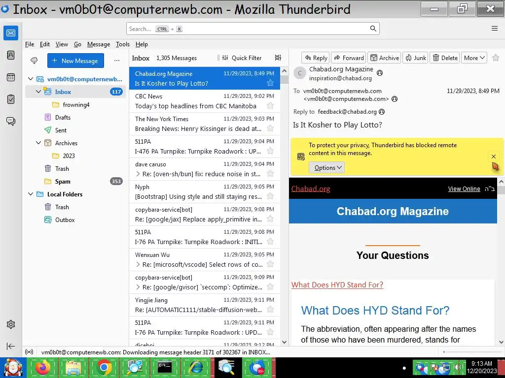
Task: Click the contact icon next to feedback@chabad.org
Action: tap(382, 112)
